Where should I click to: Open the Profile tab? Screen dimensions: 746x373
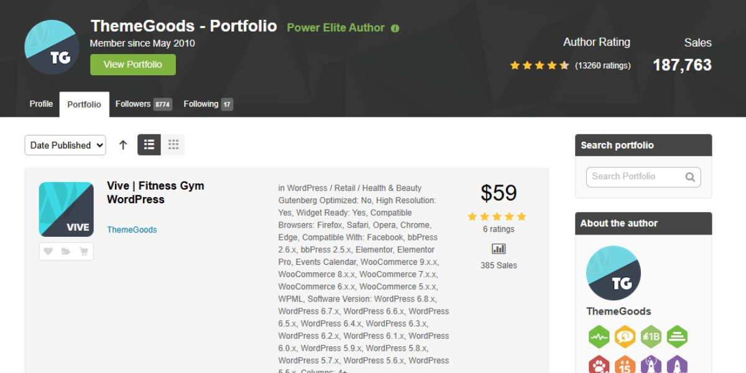(x=41, y=104)
